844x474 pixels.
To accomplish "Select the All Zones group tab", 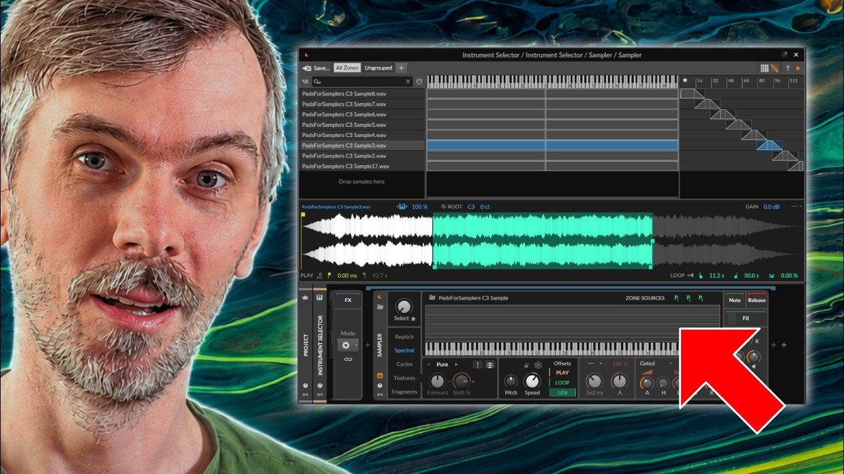I will 347,68.
